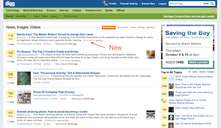Open the Digg Digest inbox link
Screen dimensions: 221x128
[189, 16]
